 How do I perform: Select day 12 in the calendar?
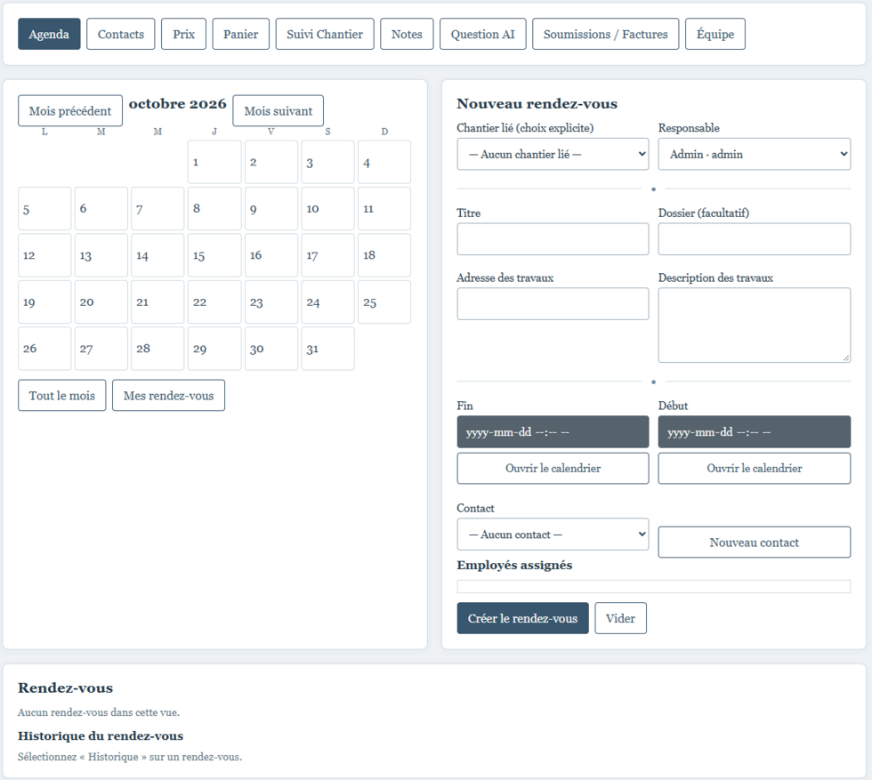pyautogui.click(x=44, y=255)
